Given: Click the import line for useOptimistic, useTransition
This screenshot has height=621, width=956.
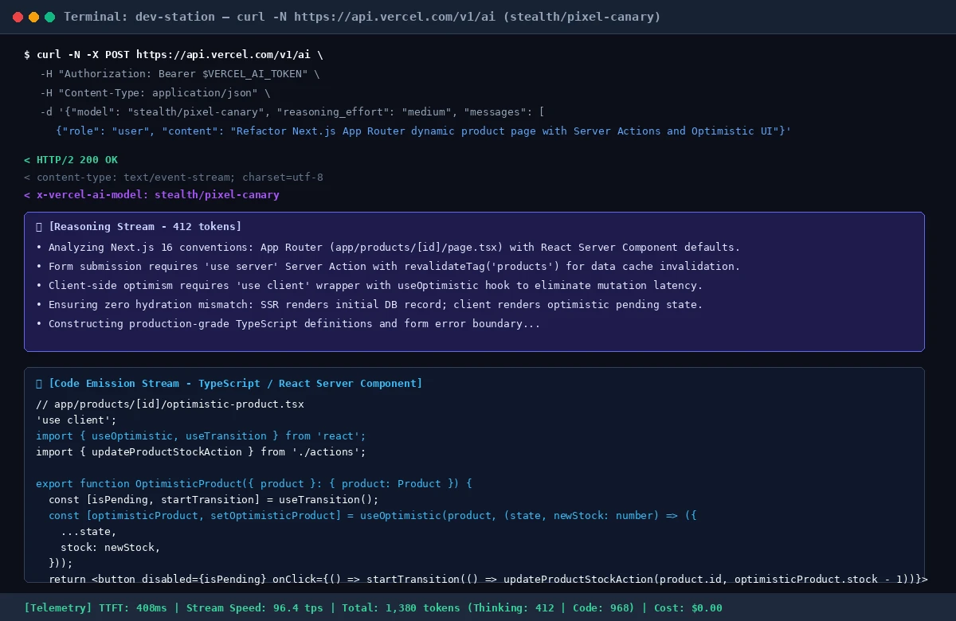Looking at the screenshot, I should point(201,435).
